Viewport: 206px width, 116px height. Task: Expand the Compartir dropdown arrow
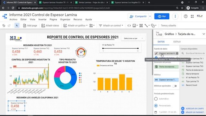click(150, 16)
